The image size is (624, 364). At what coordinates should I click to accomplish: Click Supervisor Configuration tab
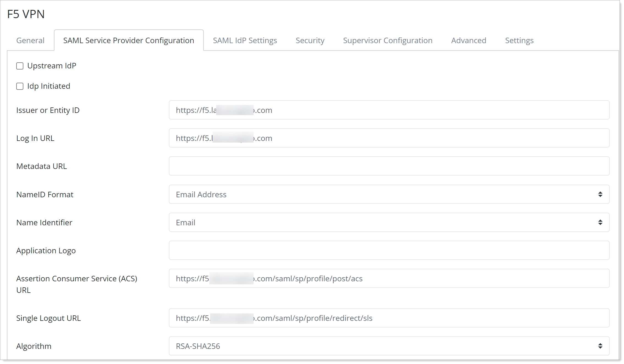[387, 40]
